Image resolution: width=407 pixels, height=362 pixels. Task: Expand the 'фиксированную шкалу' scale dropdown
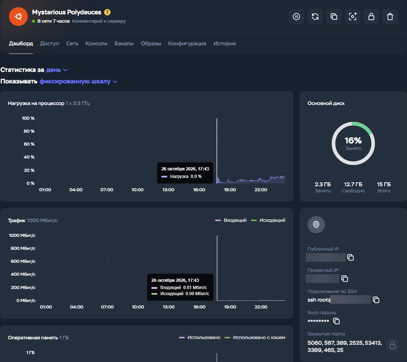pyautogui.click(x=78, y=81)
